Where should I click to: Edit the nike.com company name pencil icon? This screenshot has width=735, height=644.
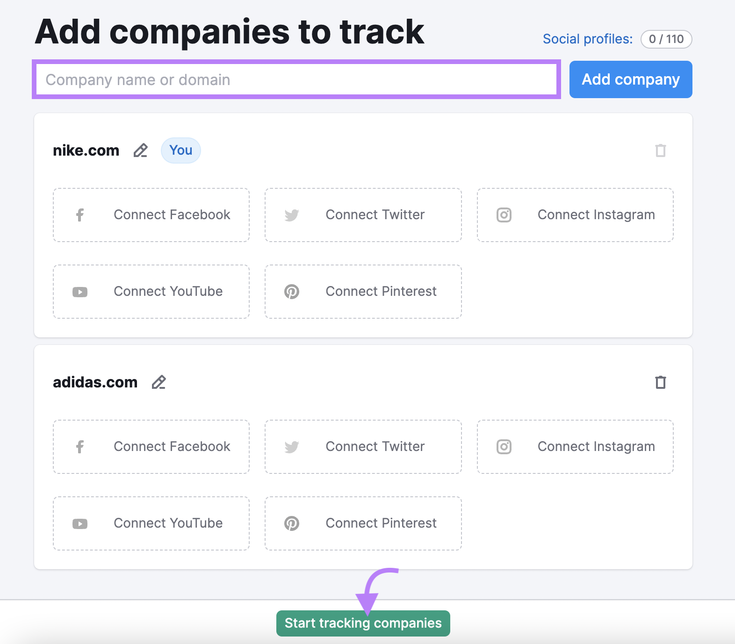pyautogui.click(x=140, y=150)
